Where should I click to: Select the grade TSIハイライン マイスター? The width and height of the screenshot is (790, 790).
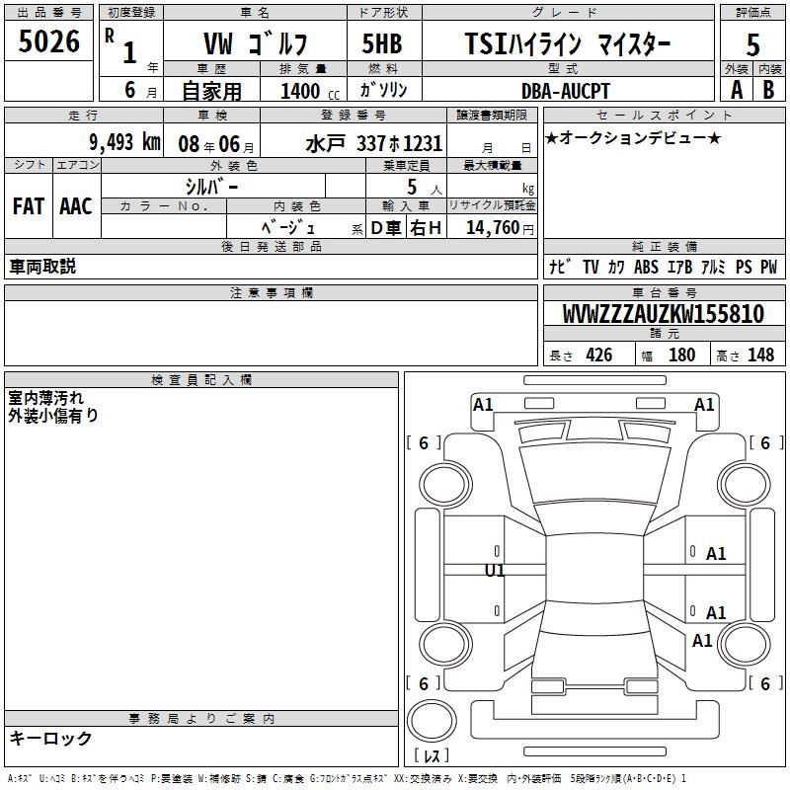click(567, 43)
